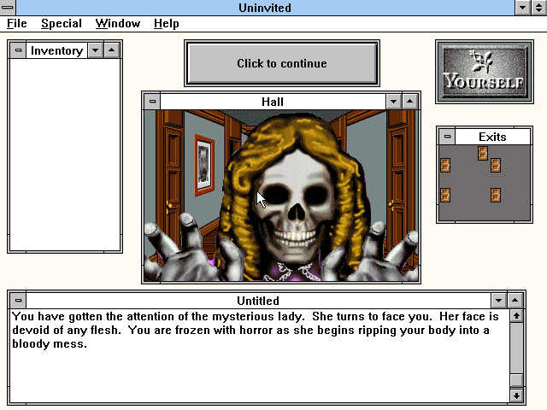Open the Special menu

point(62,23)
